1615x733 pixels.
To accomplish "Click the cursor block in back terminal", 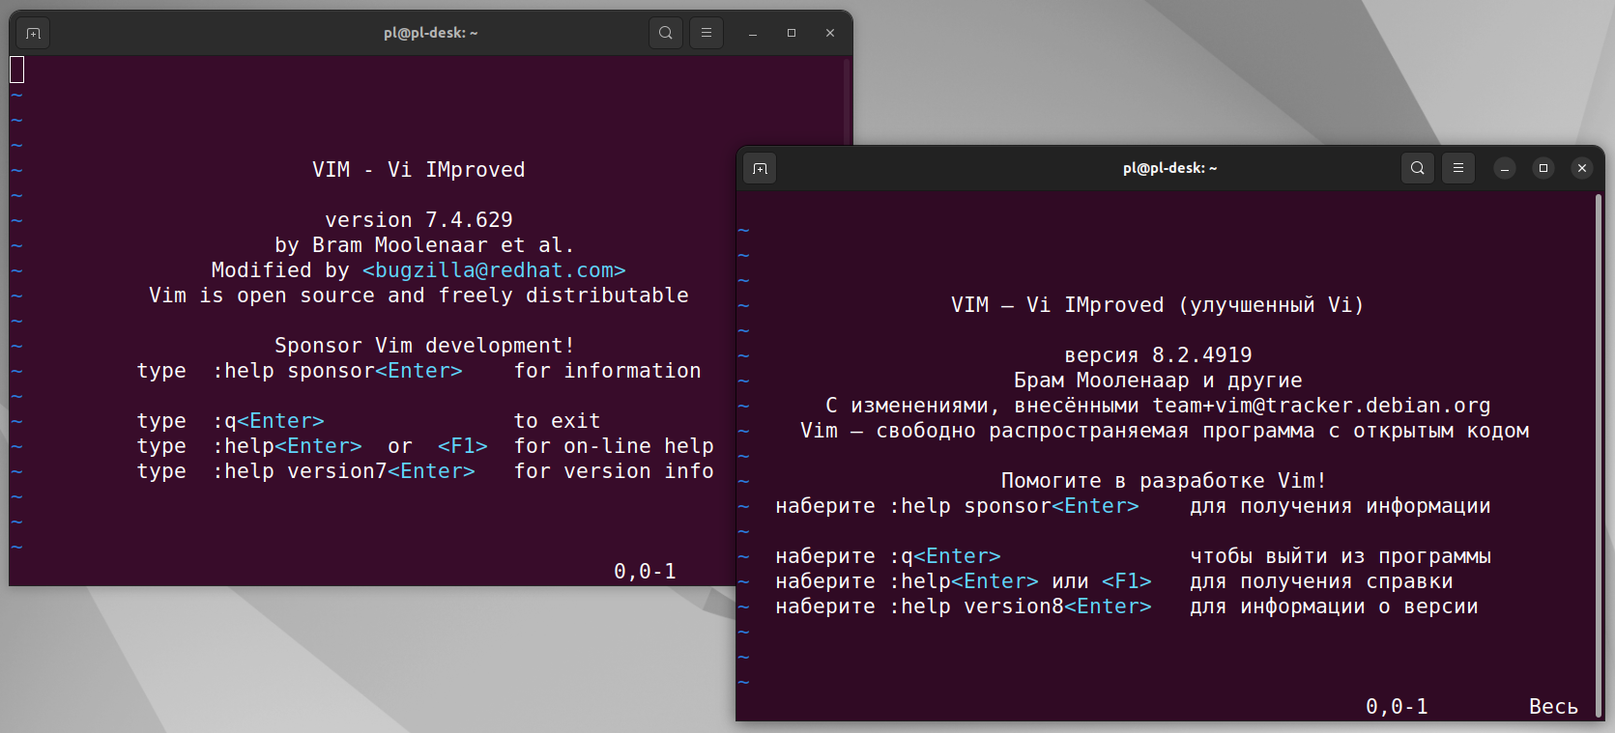I will click(16, 70).
